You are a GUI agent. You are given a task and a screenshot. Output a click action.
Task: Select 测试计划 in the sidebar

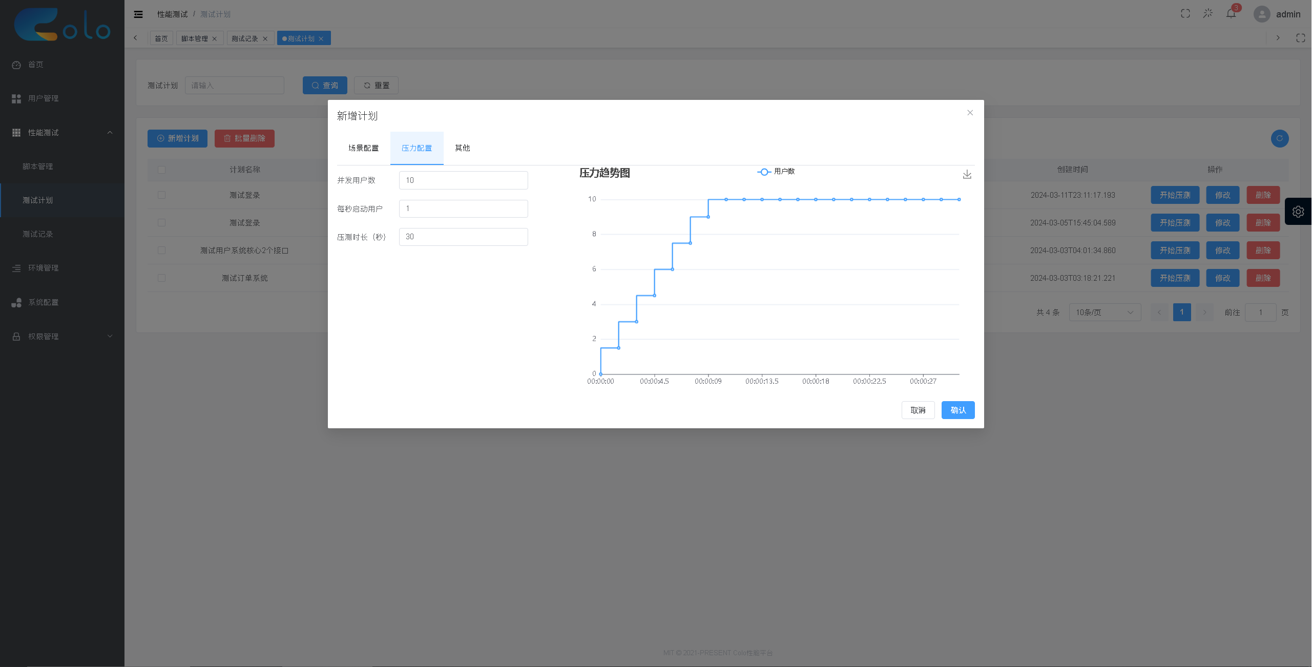[x=62, y=200]
